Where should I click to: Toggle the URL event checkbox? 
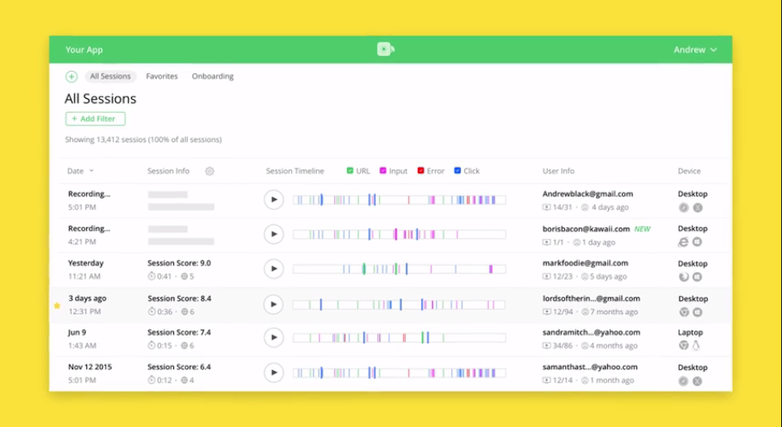point(350,171)
